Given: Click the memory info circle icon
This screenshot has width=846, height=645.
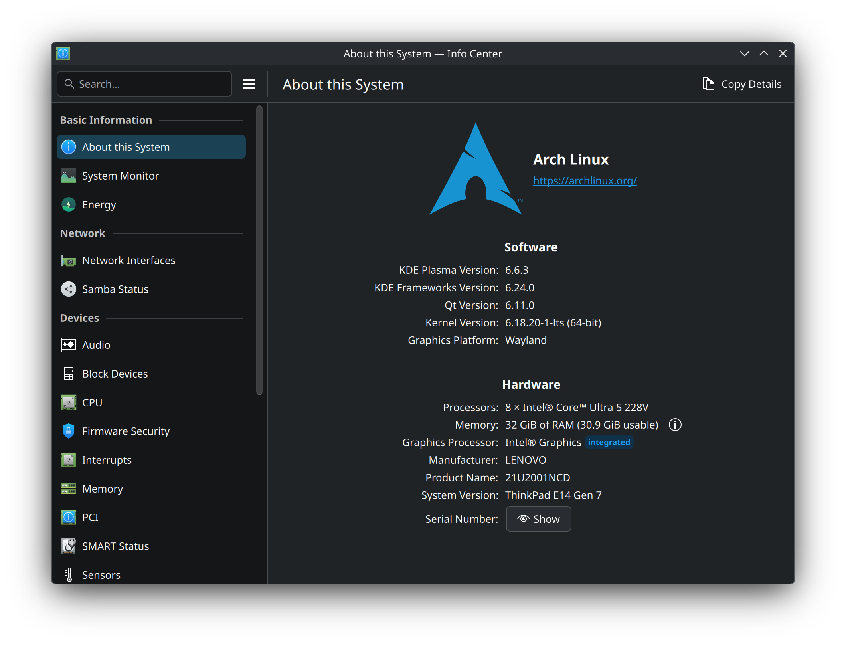Looking at the screenshot, I should click(675, 425).
